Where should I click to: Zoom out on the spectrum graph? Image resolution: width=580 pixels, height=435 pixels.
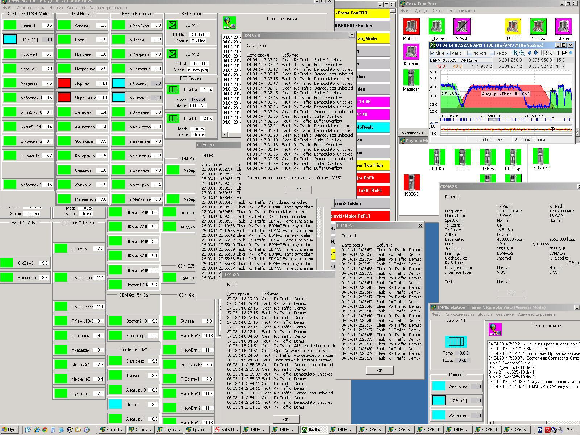click(522, 53)
